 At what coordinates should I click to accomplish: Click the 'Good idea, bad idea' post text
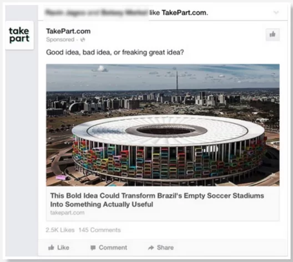115,52
